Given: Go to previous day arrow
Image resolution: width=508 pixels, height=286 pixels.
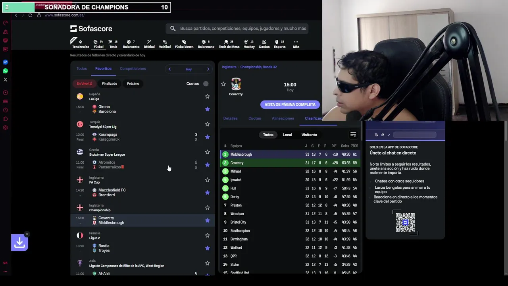Looking at the screenshot, I should click(169, 69).
